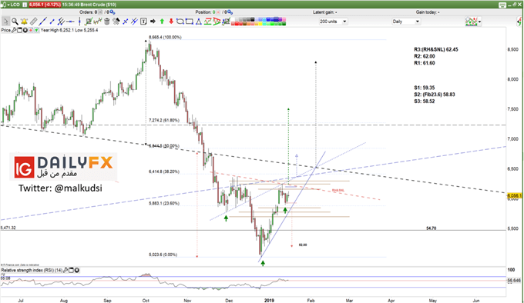Pick the red color swatch
This screenshot has height=303, width=524.
point(237,24)
